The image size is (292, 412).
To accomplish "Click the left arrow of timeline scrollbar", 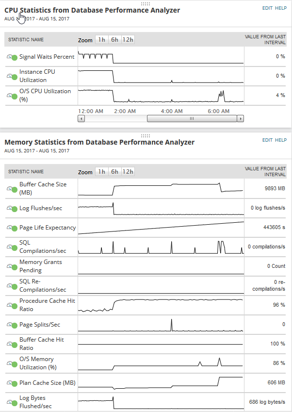I will coord(81,118).
